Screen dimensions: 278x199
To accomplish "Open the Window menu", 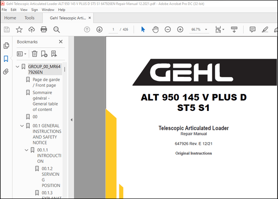I will [x=48, y=10].
